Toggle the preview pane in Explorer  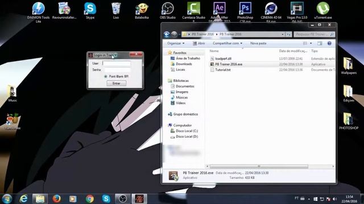pyautogui.click(x=320, y=43)
